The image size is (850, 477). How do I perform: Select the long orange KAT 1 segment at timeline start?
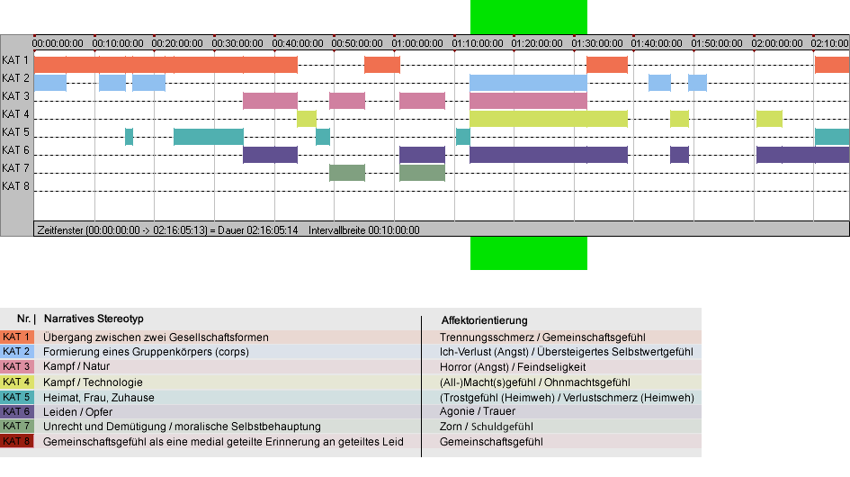[166, 65]
